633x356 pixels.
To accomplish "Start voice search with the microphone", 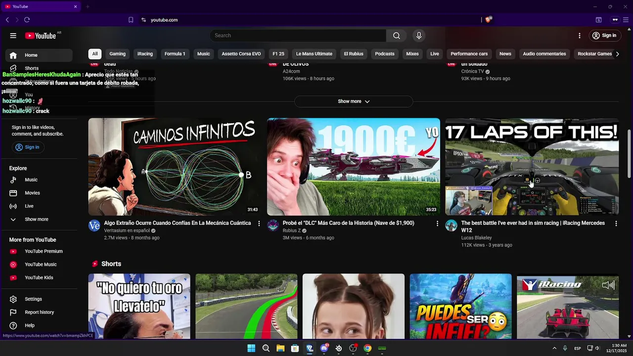I will click(x=419, y=36).
